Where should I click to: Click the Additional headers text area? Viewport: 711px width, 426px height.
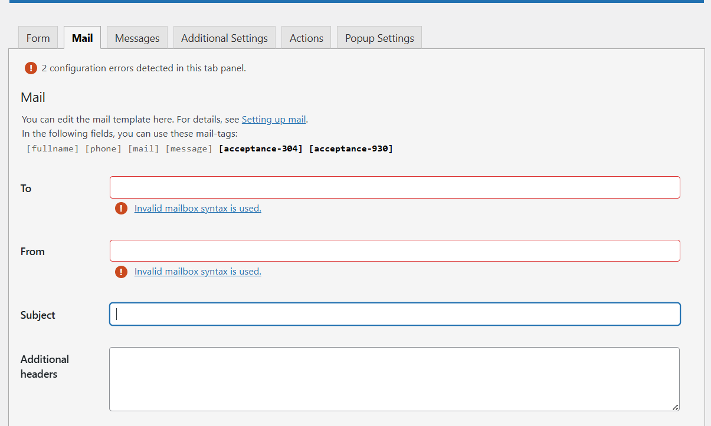coord(394,379)
